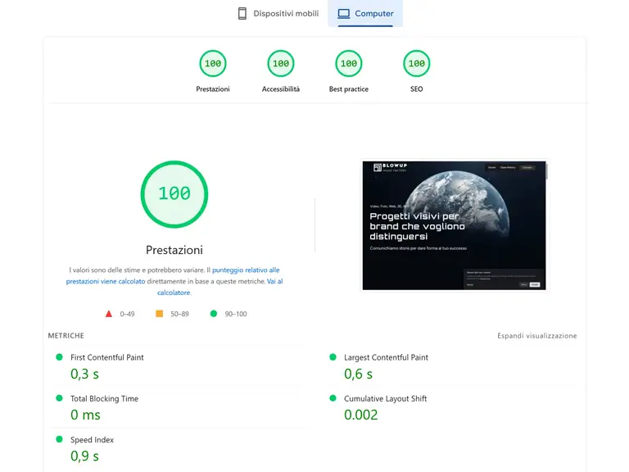This screenshot has height=472, width=629.
Task: Click the Total Blocking Time metric label
Action: pyautogui.click(x=104, y=398)
